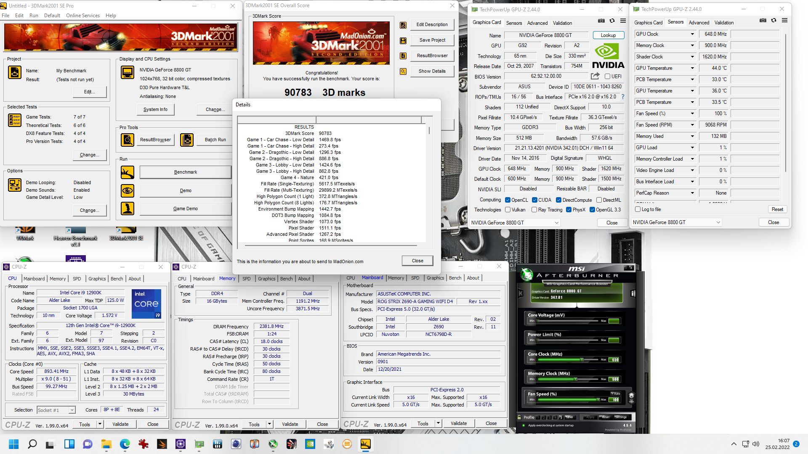
Task: Open taskbar Search
Action: tap(32, 444)
